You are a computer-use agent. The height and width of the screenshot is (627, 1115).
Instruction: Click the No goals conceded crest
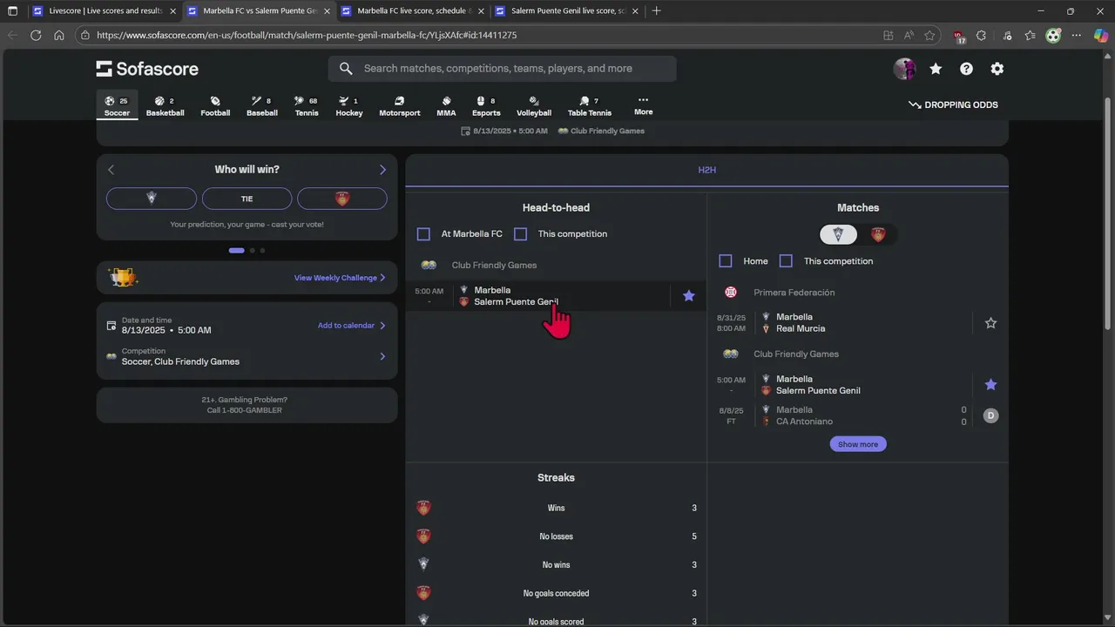(x=423, y=593)
